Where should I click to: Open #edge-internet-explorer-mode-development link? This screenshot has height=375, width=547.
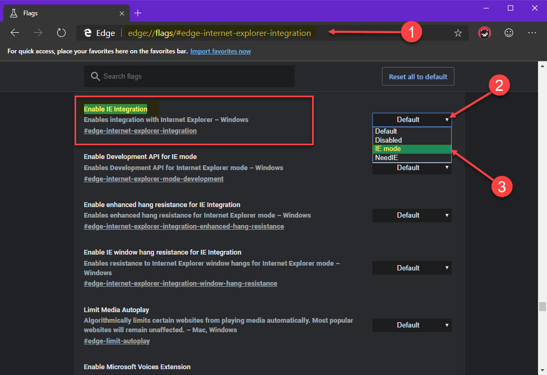[x=153, y=179]
